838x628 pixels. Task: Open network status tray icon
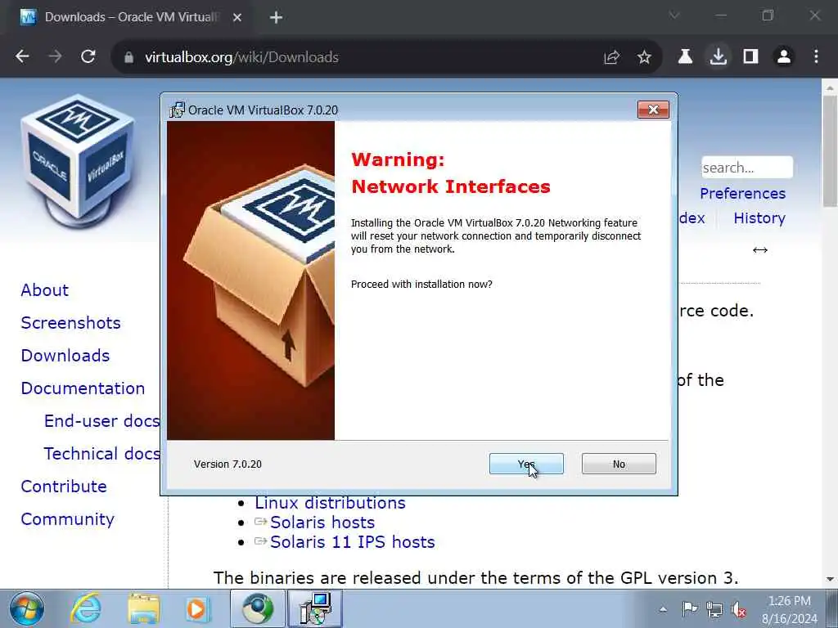pyautogui.click(x=714, y=609)
